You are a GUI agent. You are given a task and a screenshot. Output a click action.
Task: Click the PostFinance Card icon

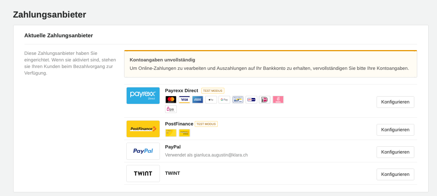coord(171,133)
